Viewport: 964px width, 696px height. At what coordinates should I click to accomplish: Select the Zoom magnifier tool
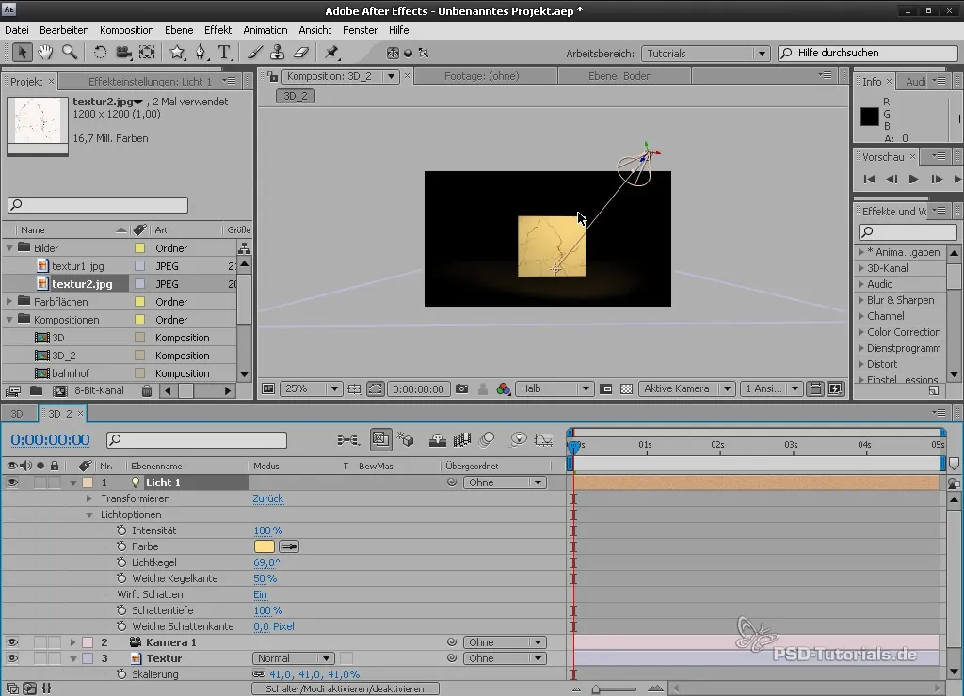tap(70, 53)
